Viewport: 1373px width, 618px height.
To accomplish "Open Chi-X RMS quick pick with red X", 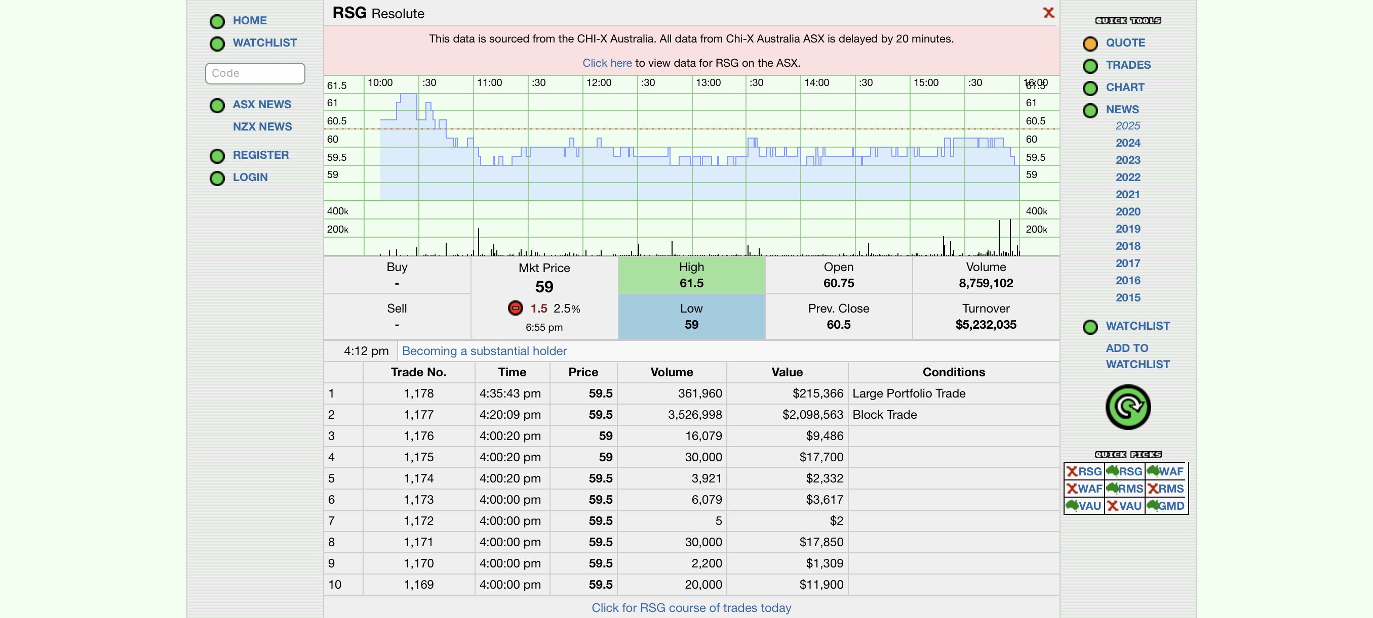I will 1165,489.
